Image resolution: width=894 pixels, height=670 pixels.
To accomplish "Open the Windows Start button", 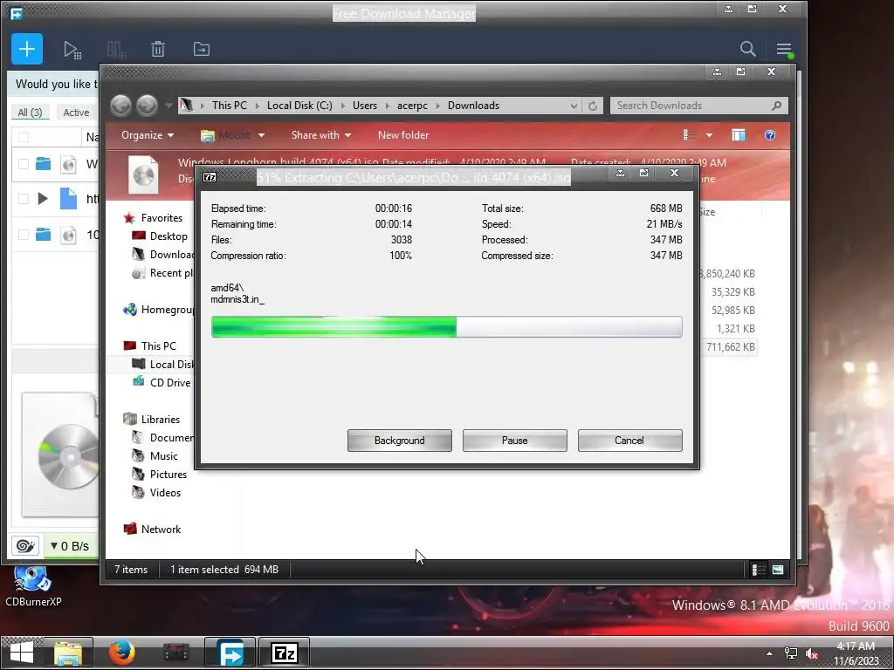I will (22, 653).
